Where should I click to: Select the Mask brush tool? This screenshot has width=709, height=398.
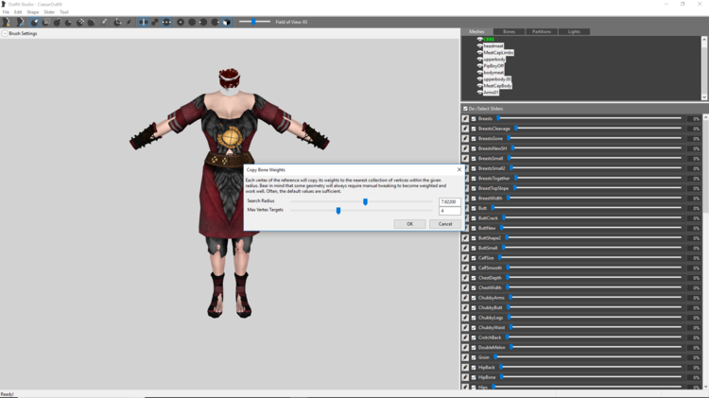tap(45, 22)
